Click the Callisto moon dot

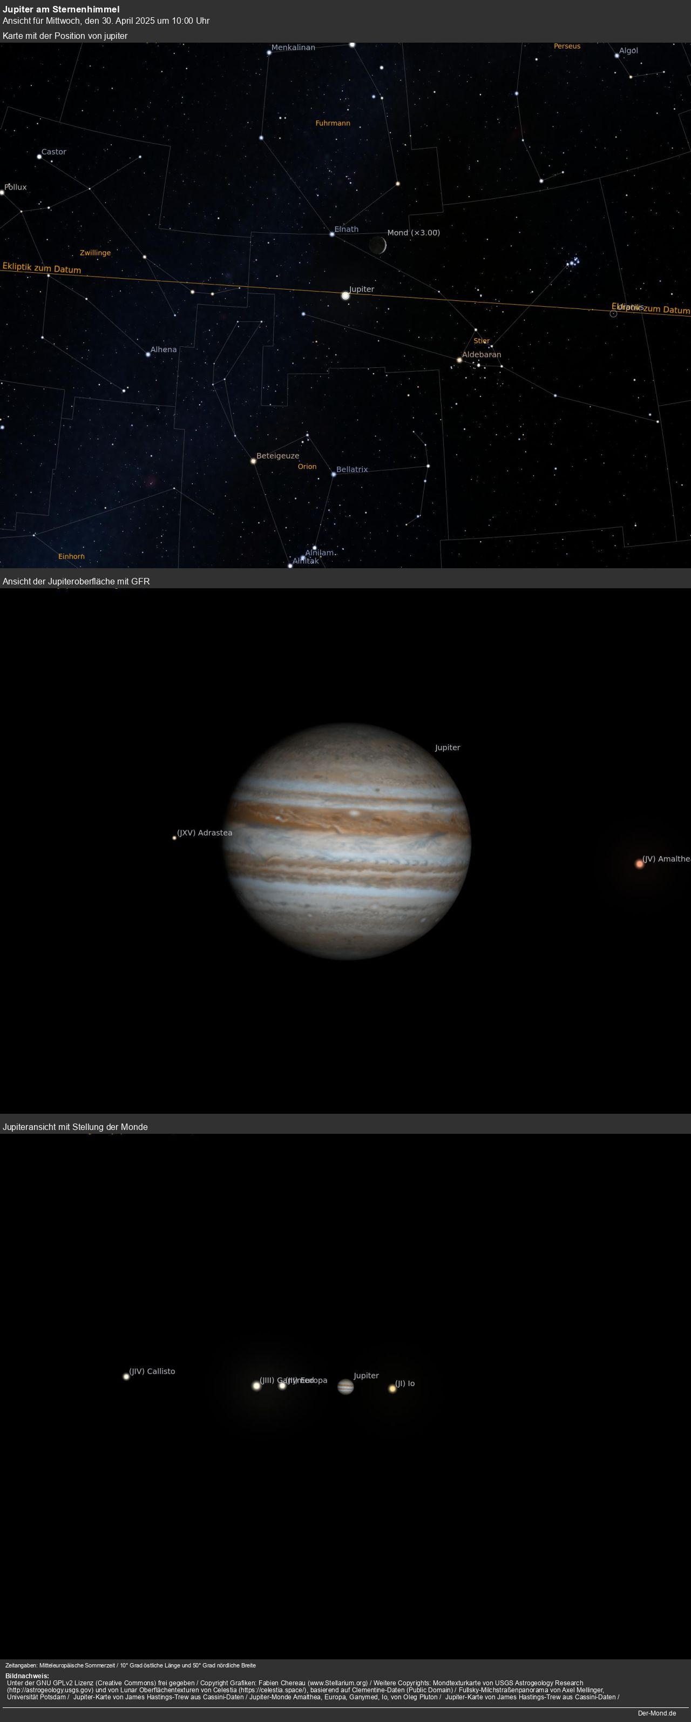[x=126, y=1376]
